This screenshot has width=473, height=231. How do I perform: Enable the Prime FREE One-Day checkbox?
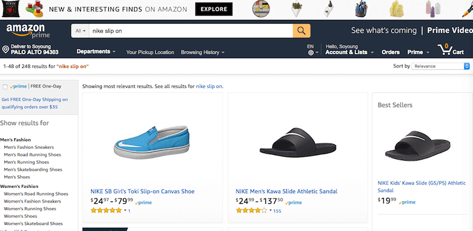(x=5, y=87)
